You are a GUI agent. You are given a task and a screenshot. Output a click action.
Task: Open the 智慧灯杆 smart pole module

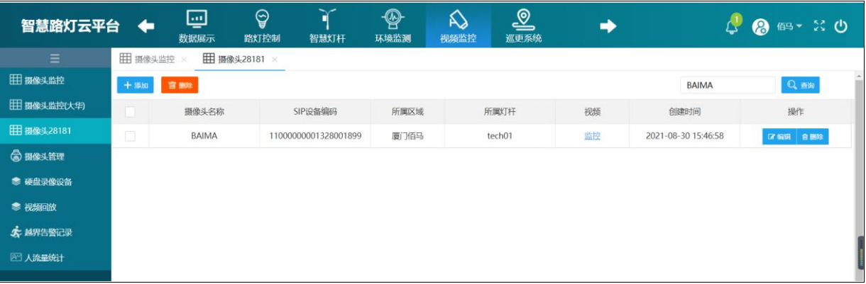coord(327,25)
